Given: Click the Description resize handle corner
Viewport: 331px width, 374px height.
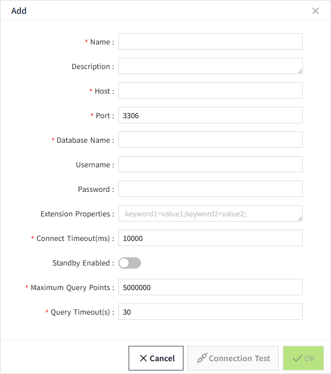Looking at the screenshot, I should tap(300, 71).
